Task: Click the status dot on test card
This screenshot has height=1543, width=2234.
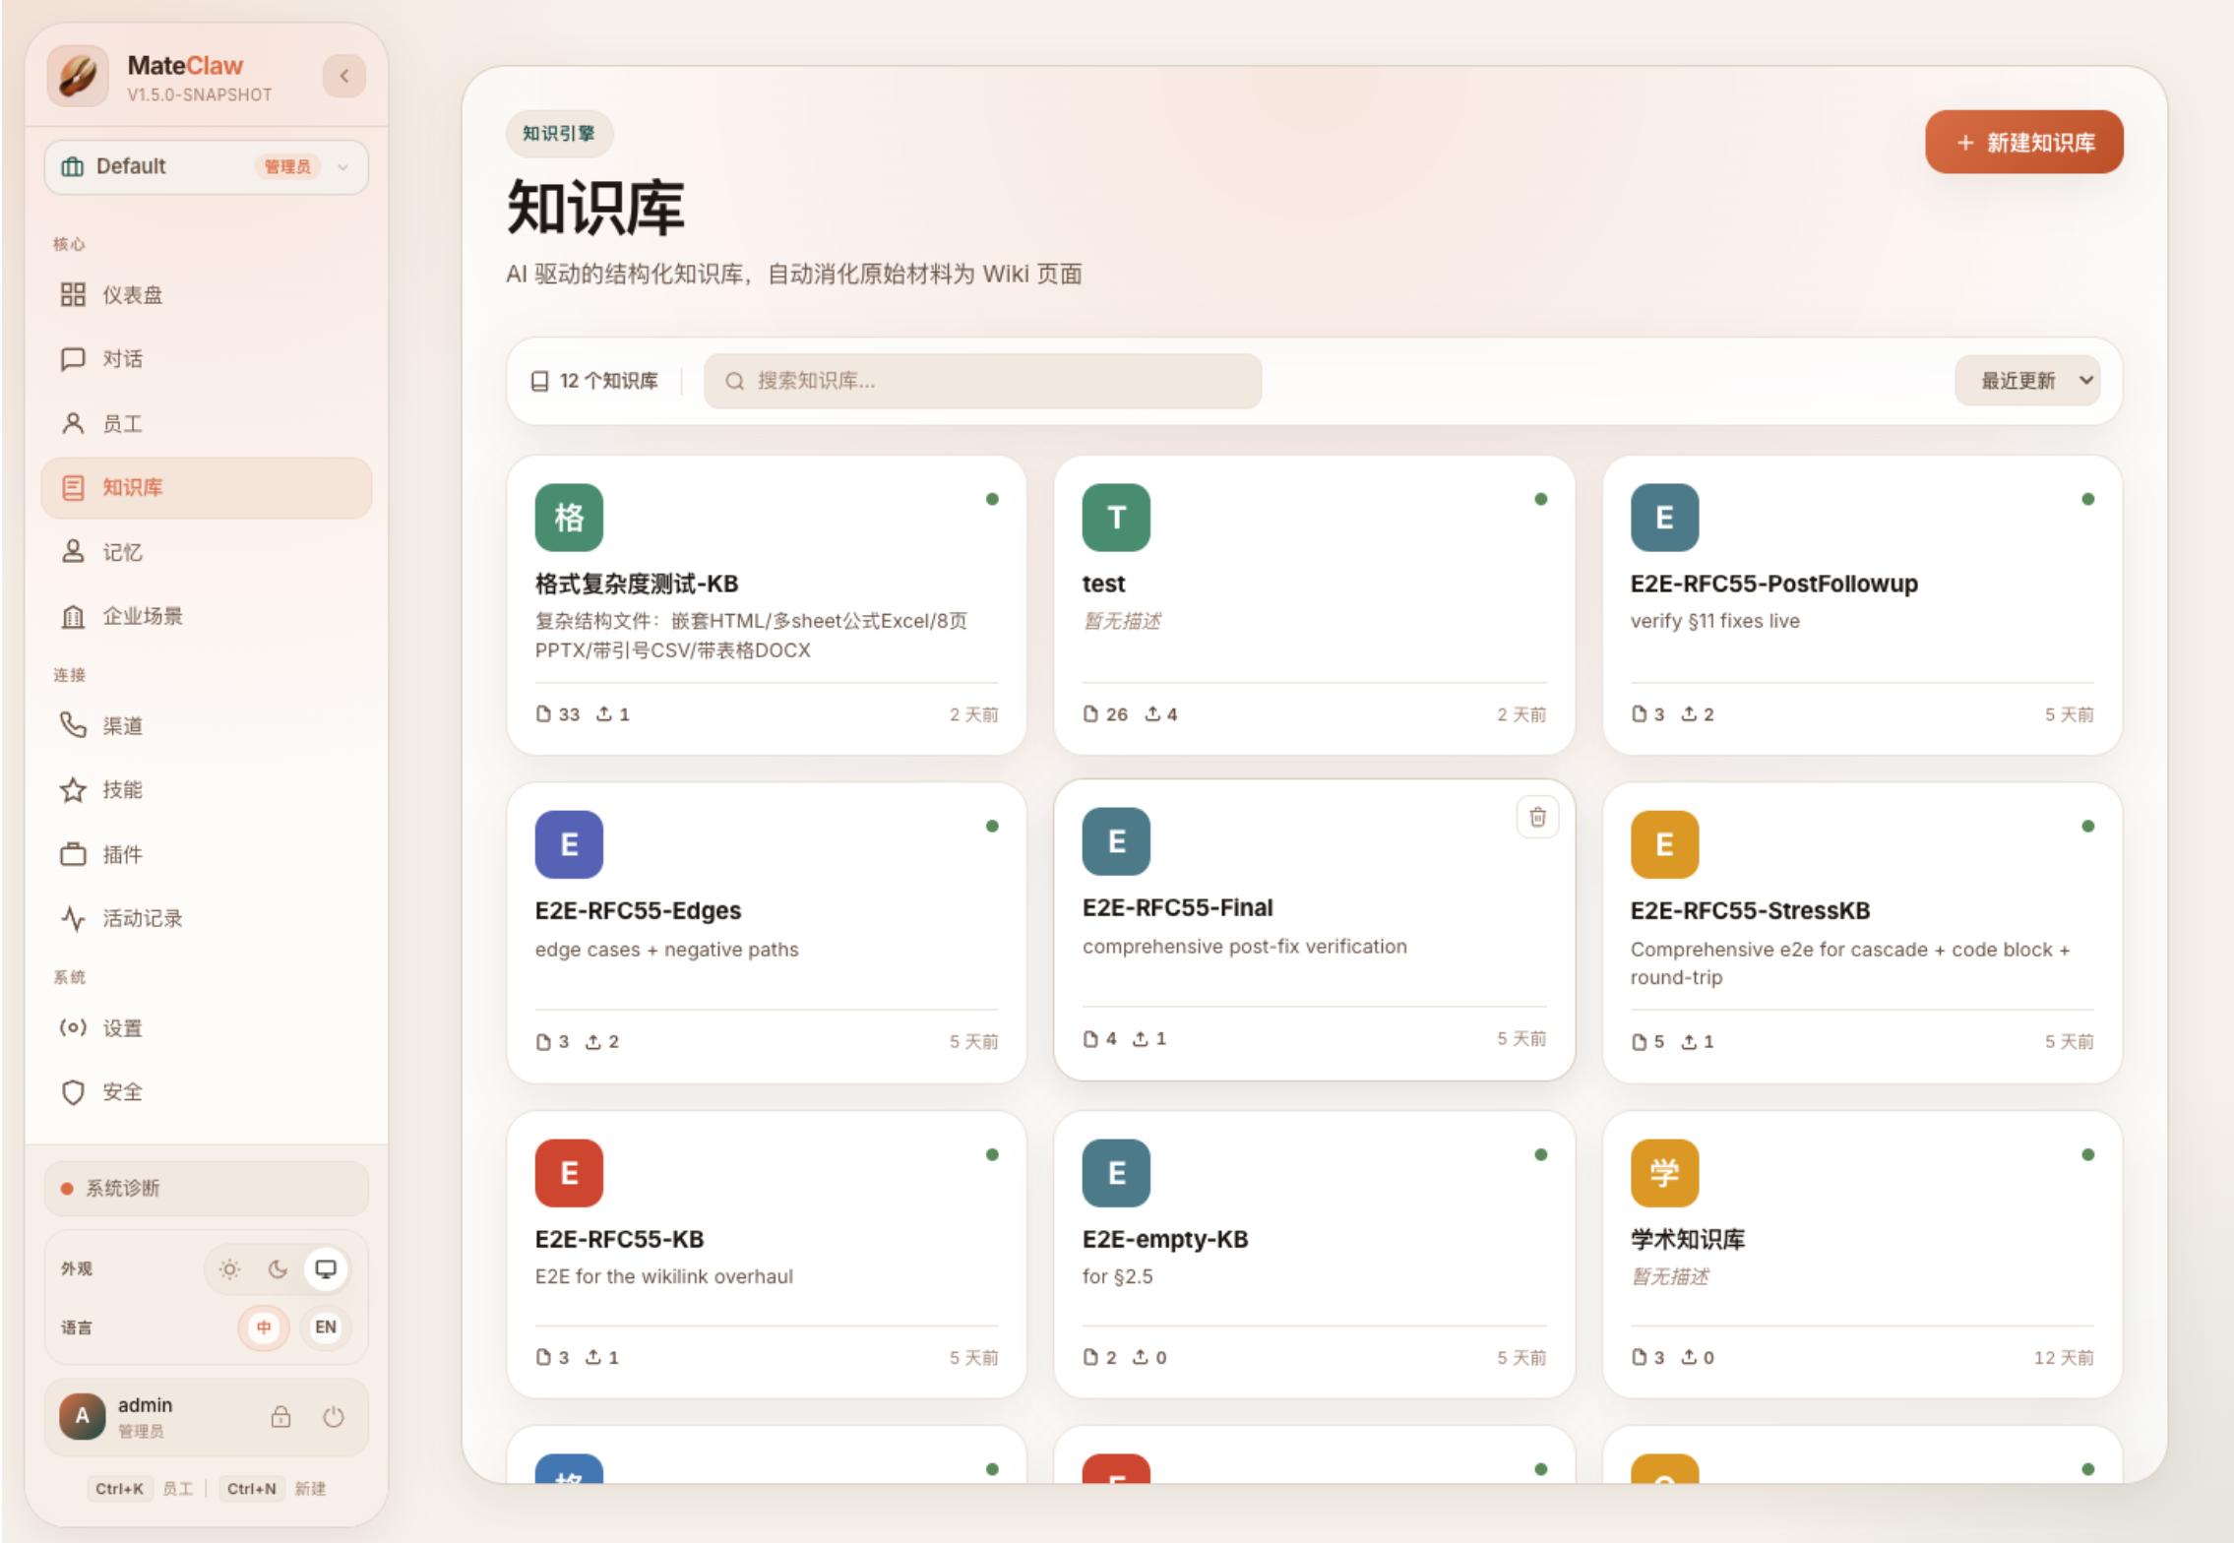Action: click(1540, 499)
